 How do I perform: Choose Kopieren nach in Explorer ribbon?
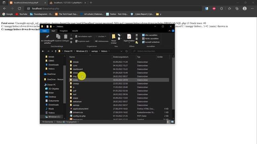tap(82, 41)
